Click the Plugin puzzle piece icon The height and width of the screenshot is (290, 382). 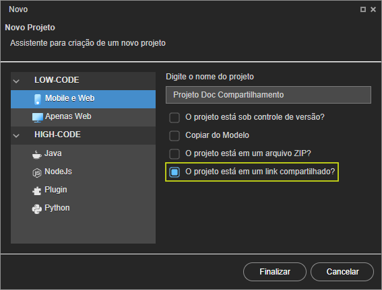pyautogui.click(x=37, y=190)
